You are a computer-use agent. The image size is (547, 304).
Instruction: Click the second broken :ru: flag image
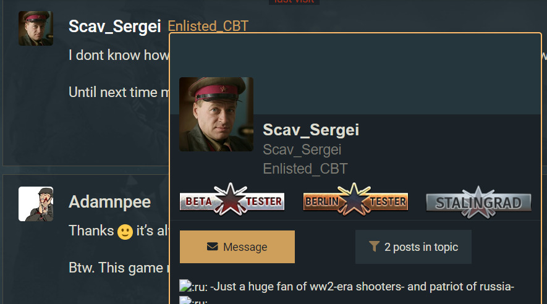pos(185,300)
